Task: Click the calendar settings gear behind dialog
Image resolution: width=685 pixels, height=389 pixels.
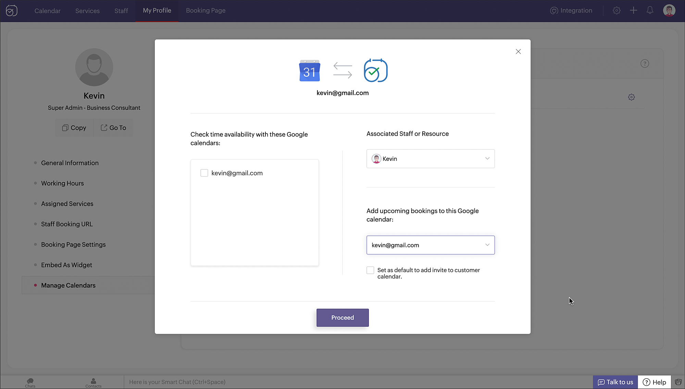Action: click(631, 97)
